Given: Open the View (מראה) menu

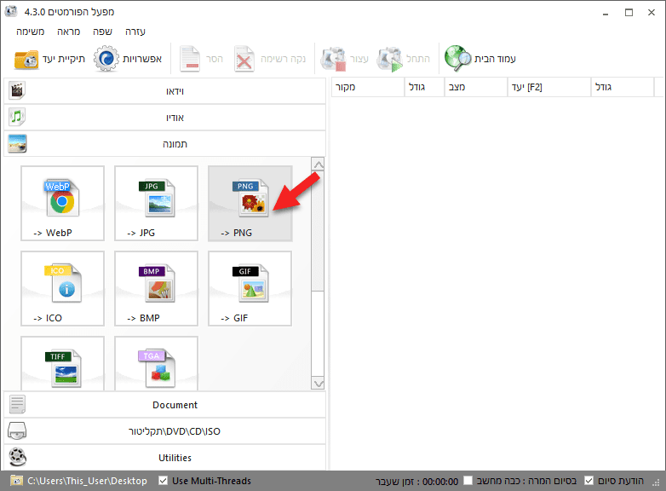Looking at the screenshot, I should [x=68, y=32].
